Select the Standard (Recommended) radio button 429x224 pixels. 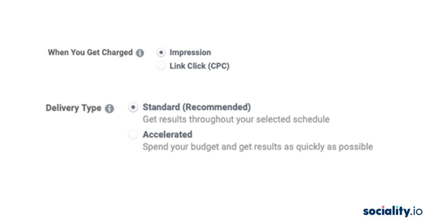click(x=133, y=107)
